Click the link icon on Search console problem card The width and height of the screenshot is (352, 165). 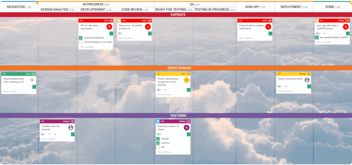click(x=286, y=86)
